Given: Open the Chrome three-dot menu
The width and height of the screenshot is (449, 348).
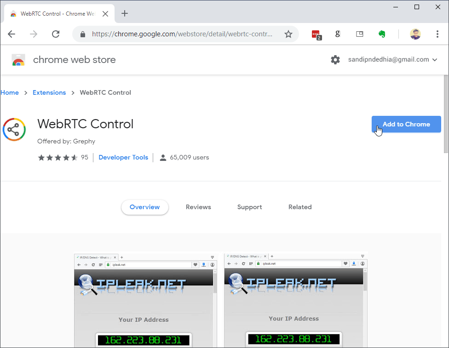Looking at the screenshot, I should click(x=437, y=34).
